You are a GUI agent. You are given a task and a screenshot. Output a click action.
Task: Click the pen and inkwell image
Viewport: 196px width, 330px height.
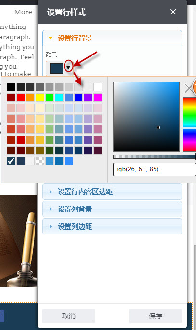[19, 241]
